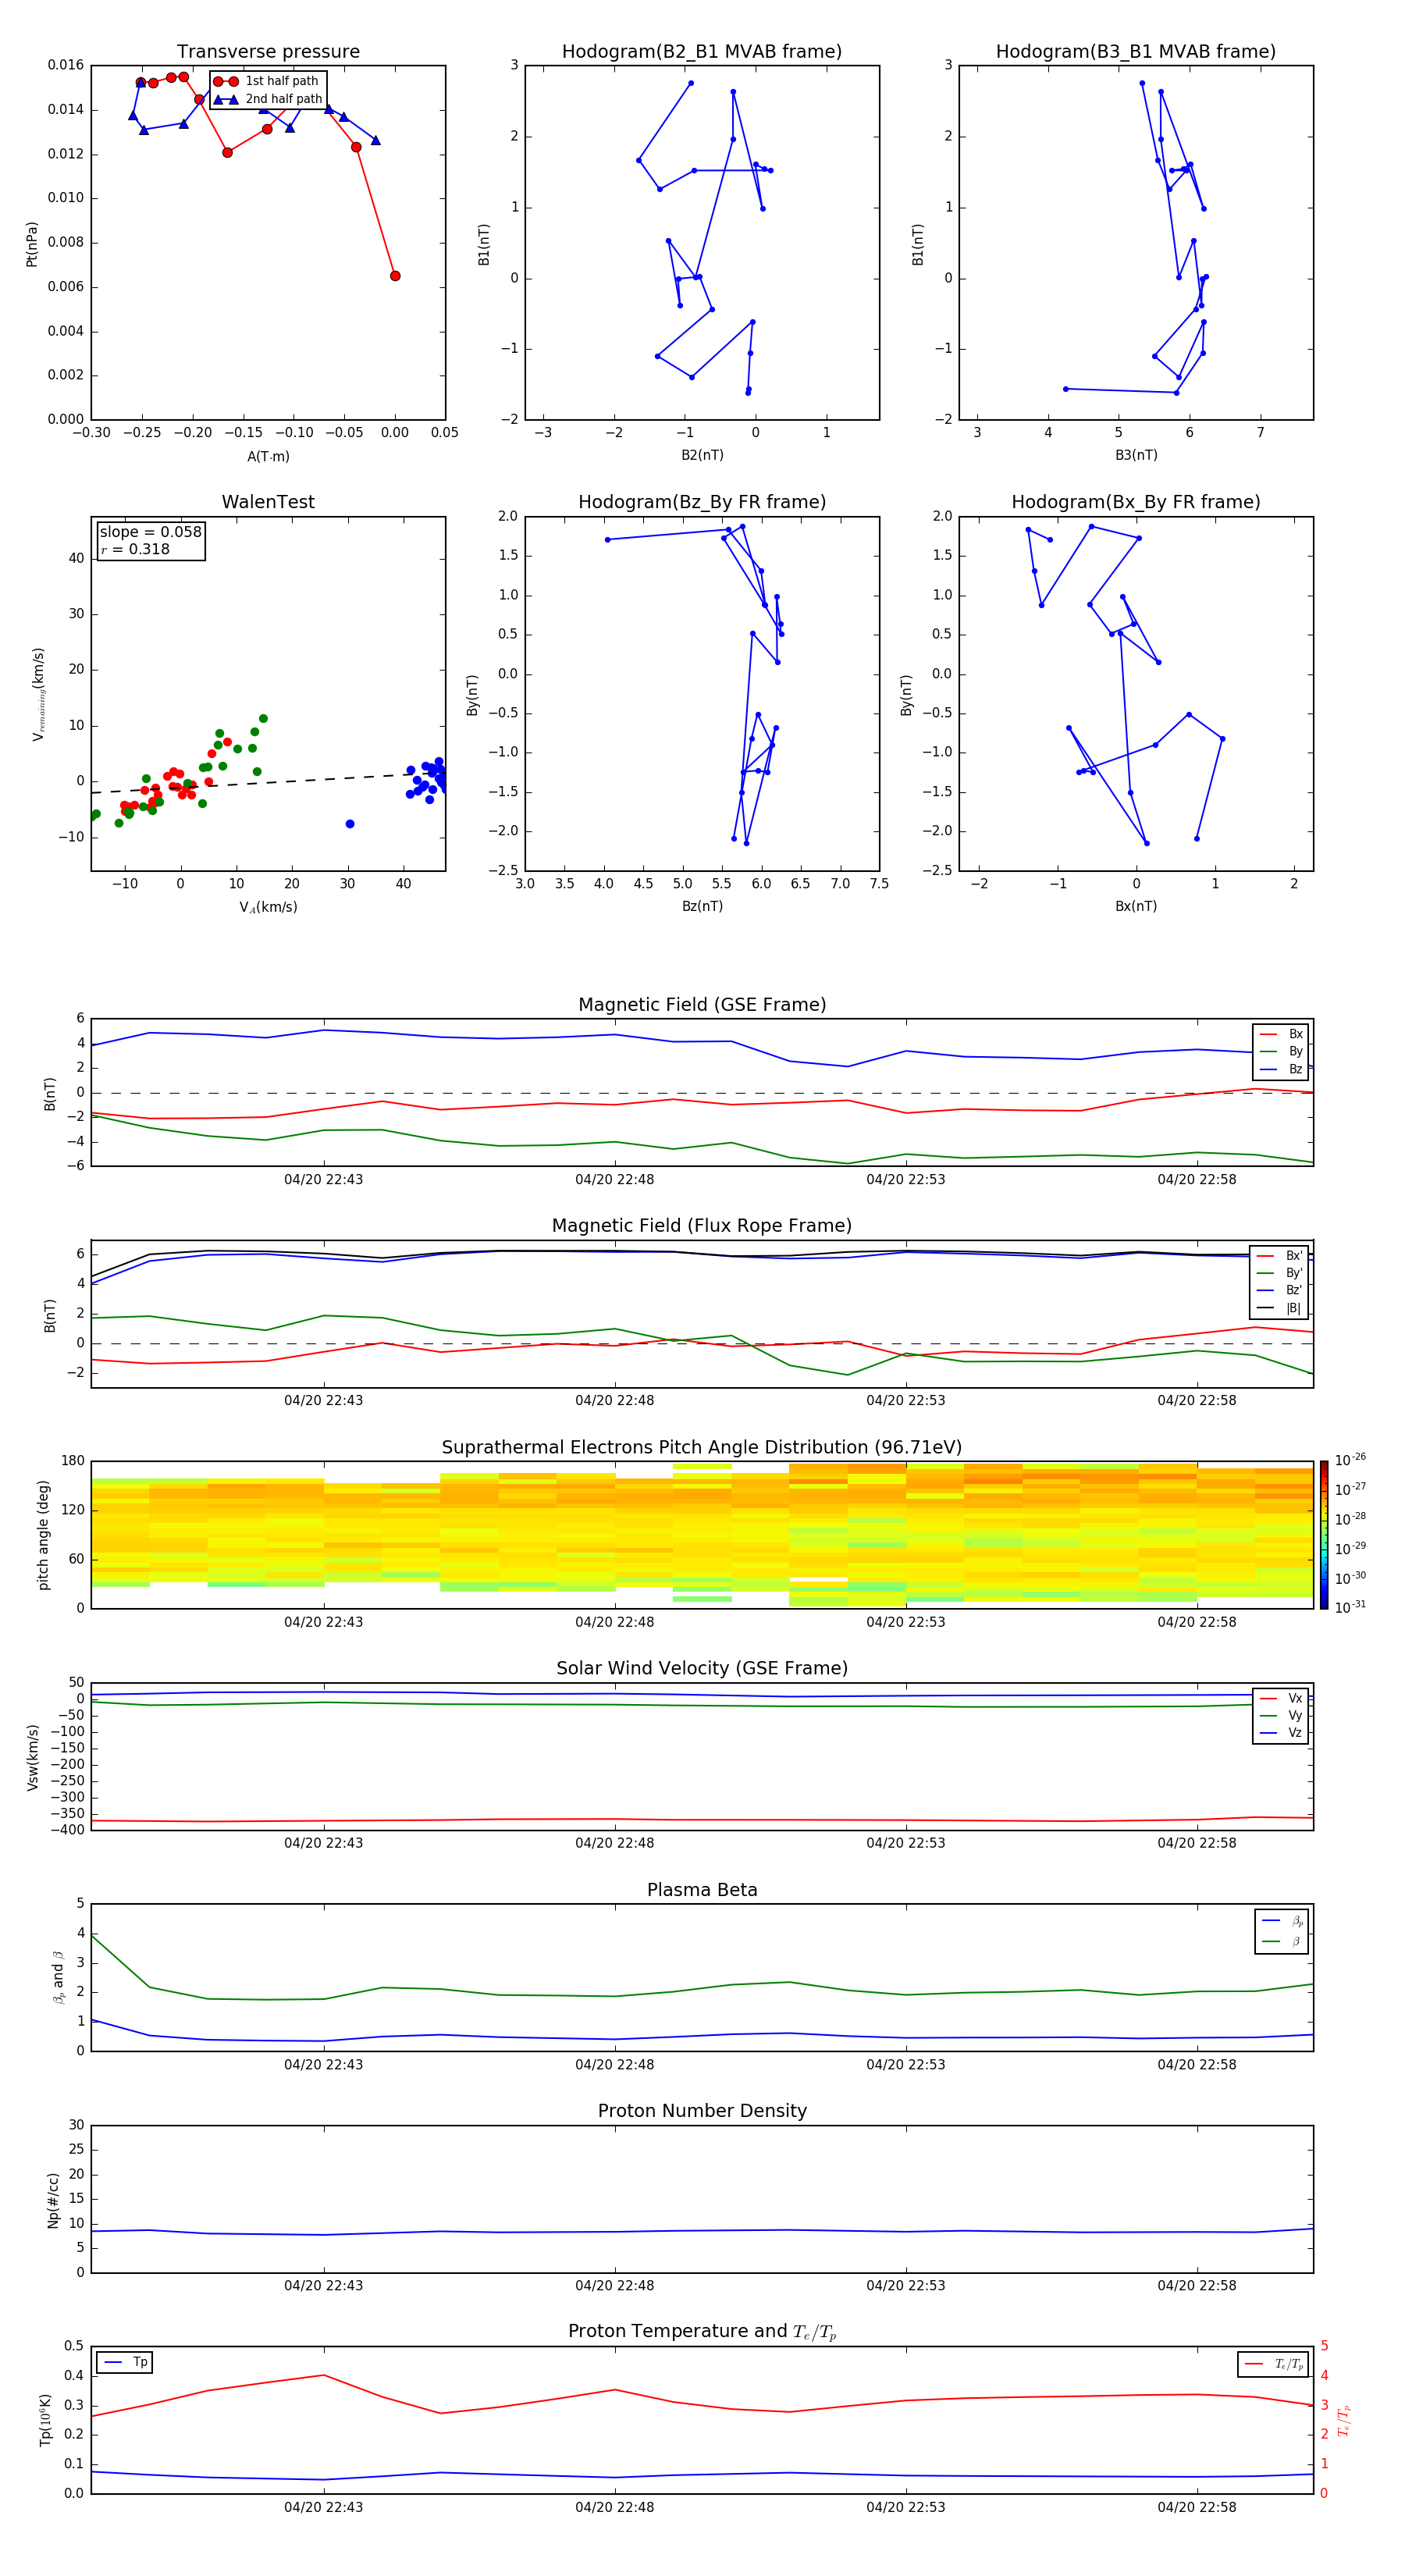Click the Proton Temperature and Te/Tp title
The width and height of the screenshot is (1405, 2576).
702,2331
